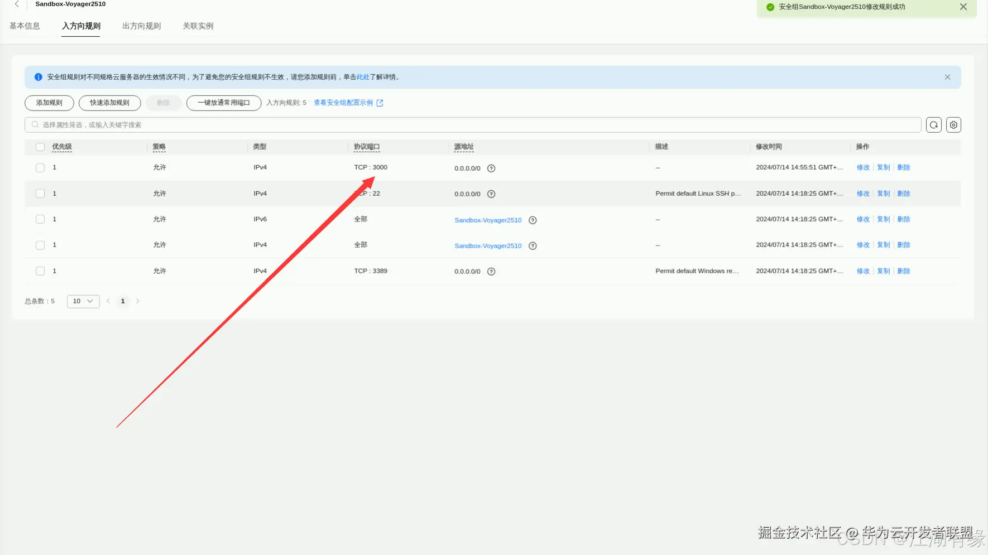This screenshot has width=988, height=555.
Task: Click 修改 for the TCP 3000 rule
Action: [x=863, y=167]
